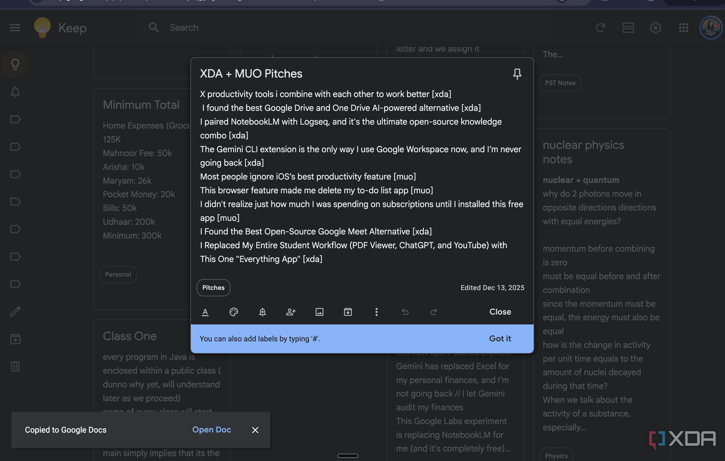The height and width of the screenshot is (461, 725).
Task: Click the iOS best productivity feature line
Action: [x=308, y=177]
